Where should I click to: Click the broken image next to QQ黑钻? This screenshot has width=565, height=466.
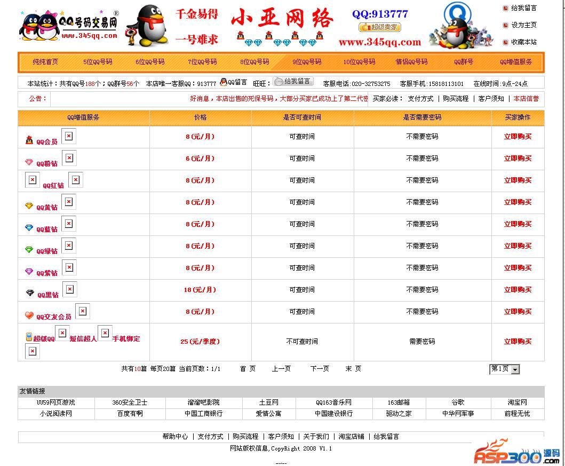(x=70, y=289)
